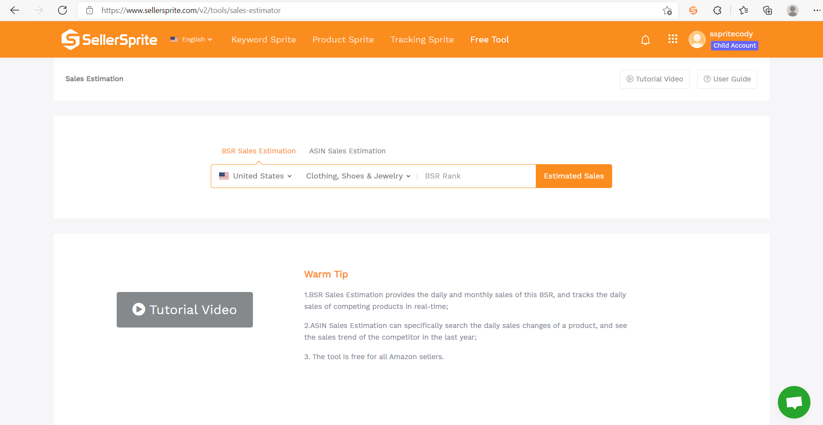Click the Child Account badge
823x425 pixels.
pyautogui.click(x=734, y=45)
